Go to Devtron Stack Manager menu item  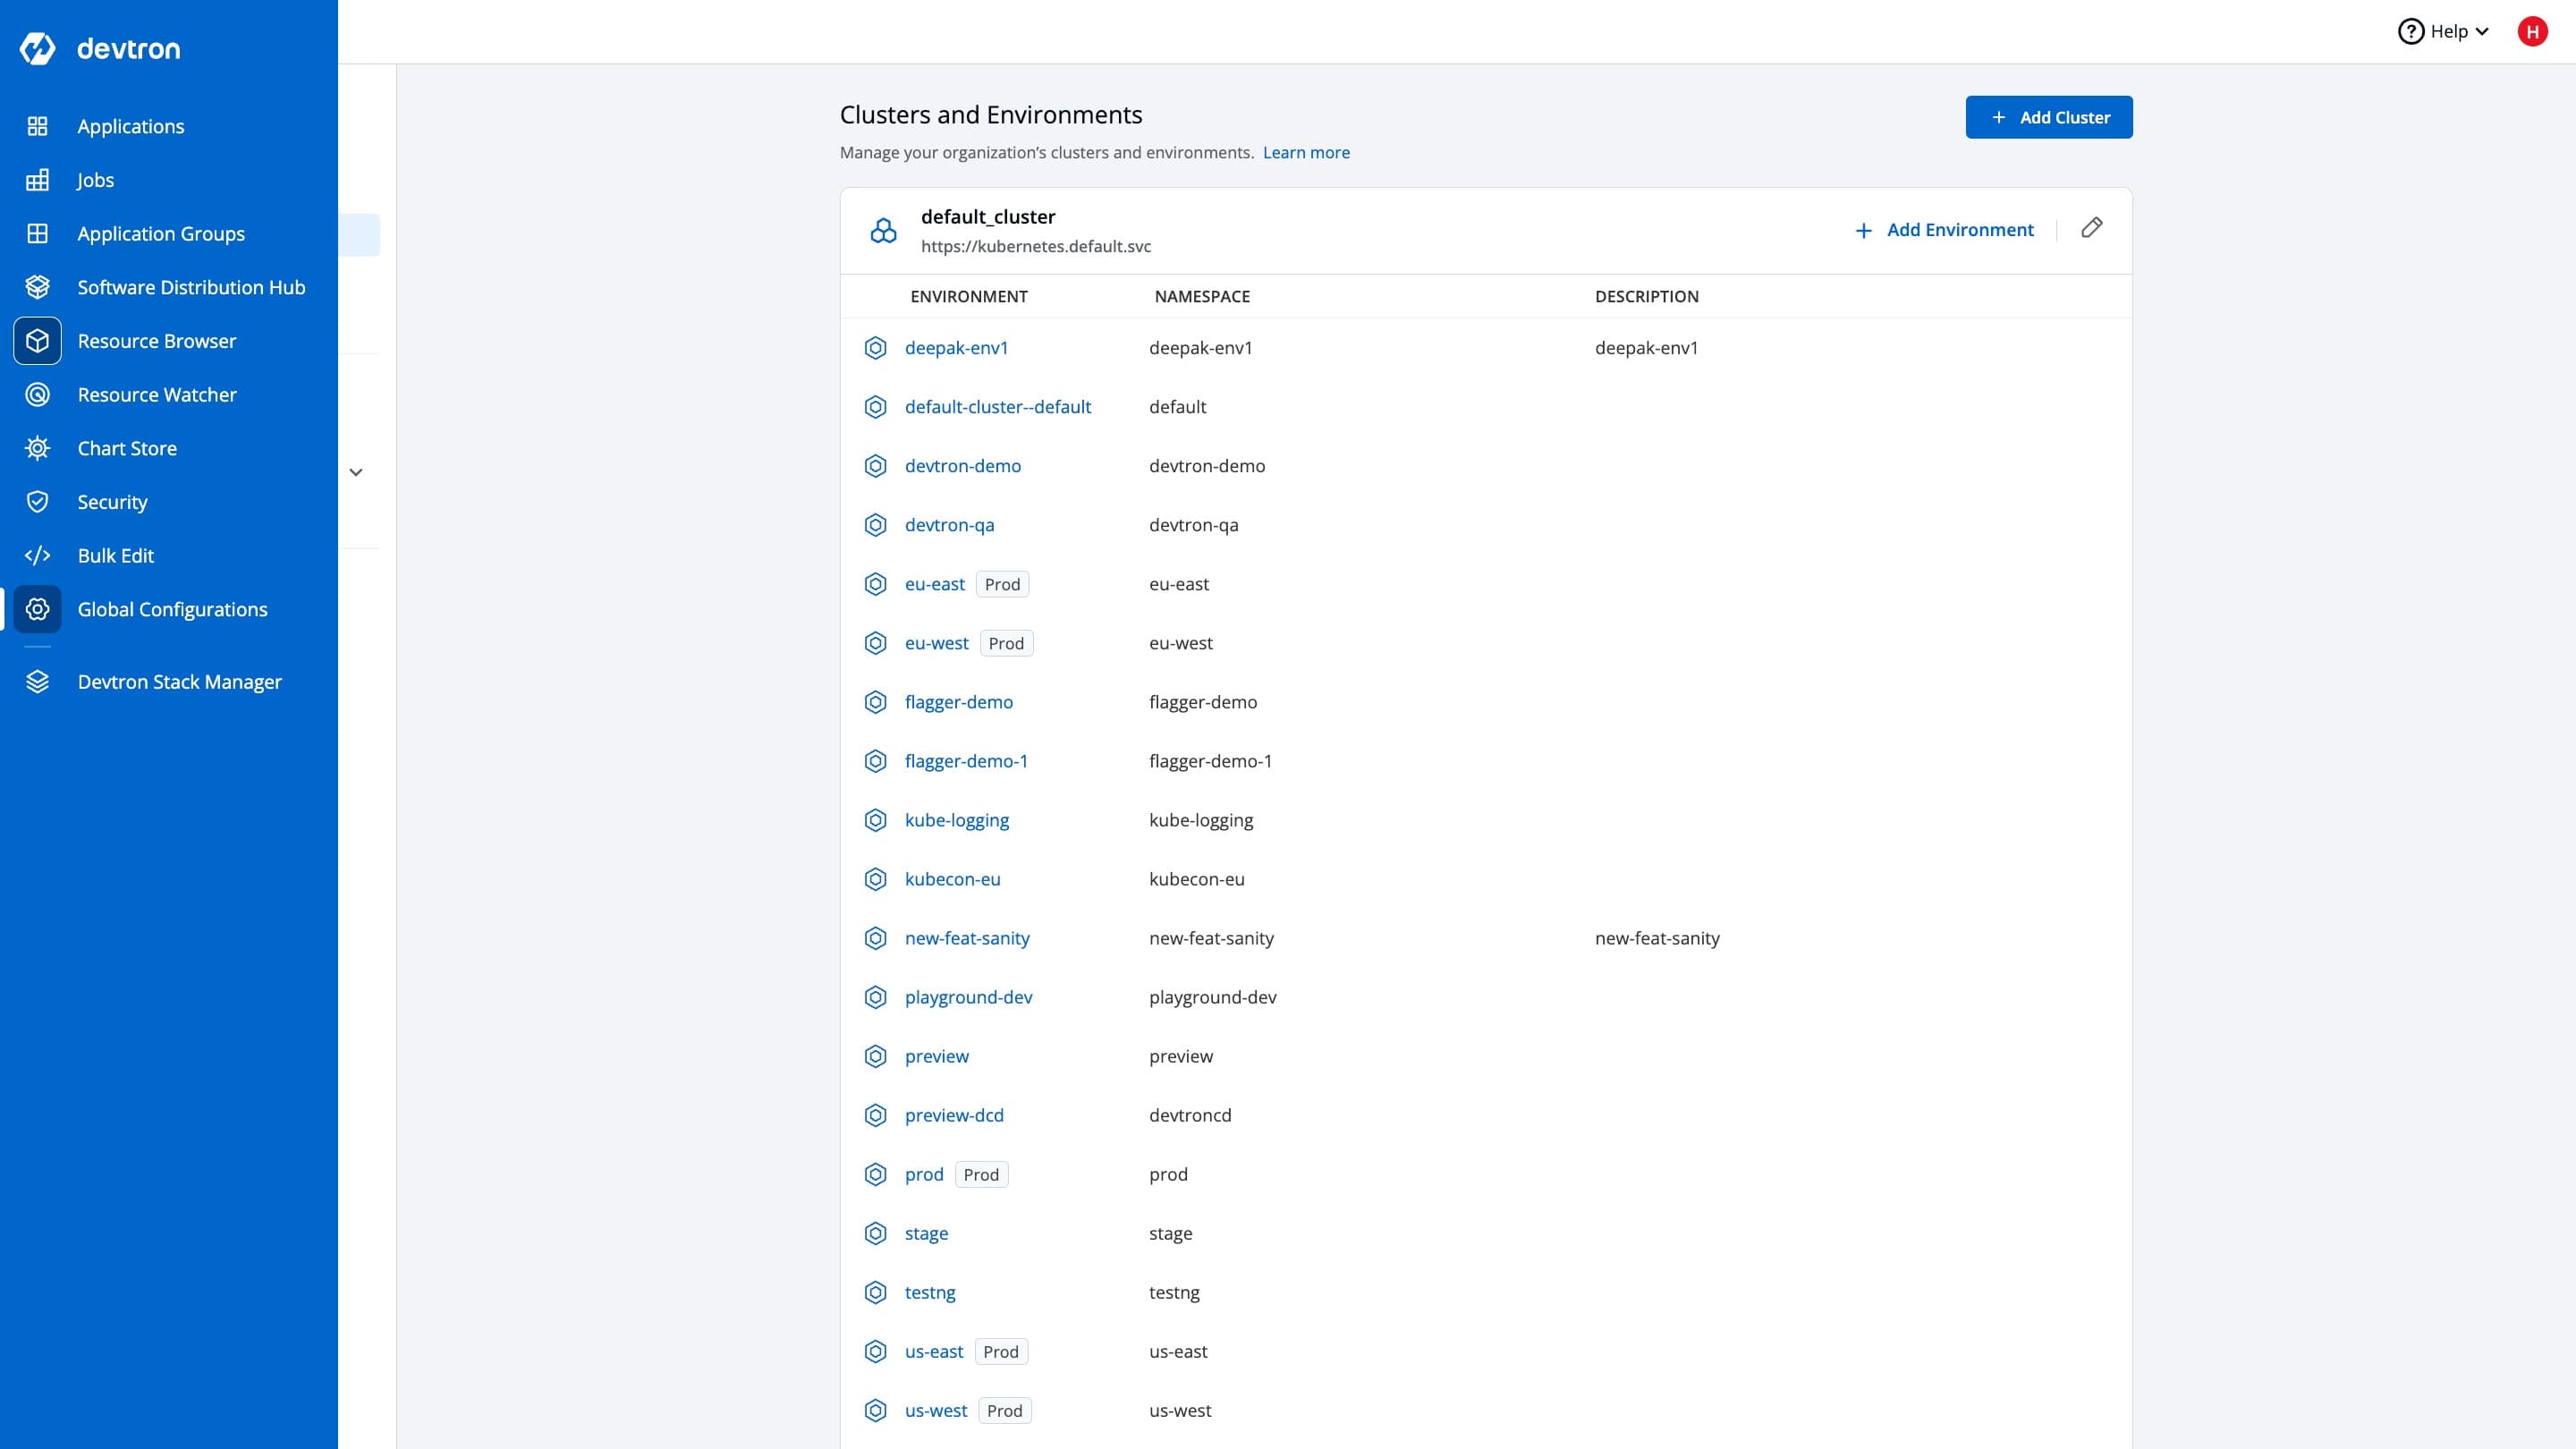click(180, 682)
